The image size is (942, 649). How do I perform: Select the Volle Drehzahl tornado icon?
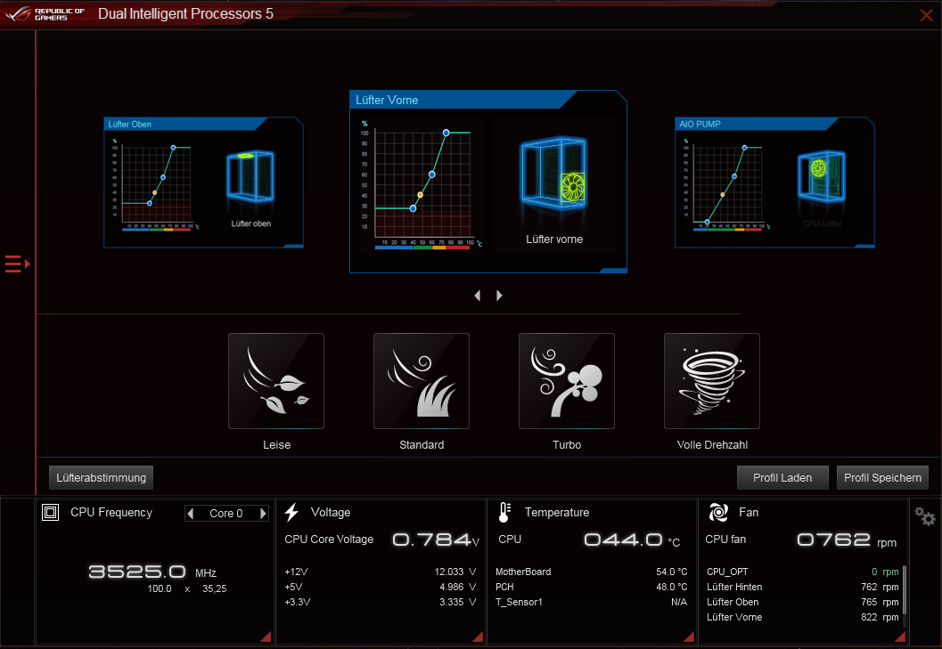click(x=712, y=381)
